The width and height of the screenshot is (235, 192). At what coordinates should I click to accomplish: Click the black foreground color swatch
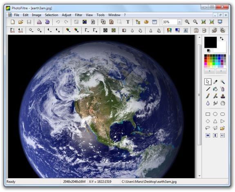pyautogui.click(x=210, y=42)
